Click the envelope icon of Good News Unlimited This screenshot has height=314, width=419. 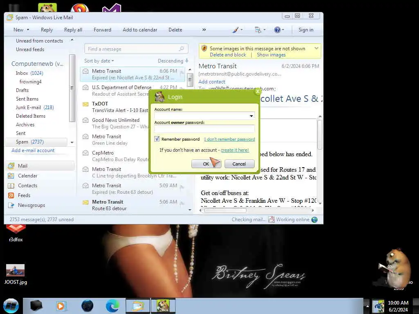point(86,120)
